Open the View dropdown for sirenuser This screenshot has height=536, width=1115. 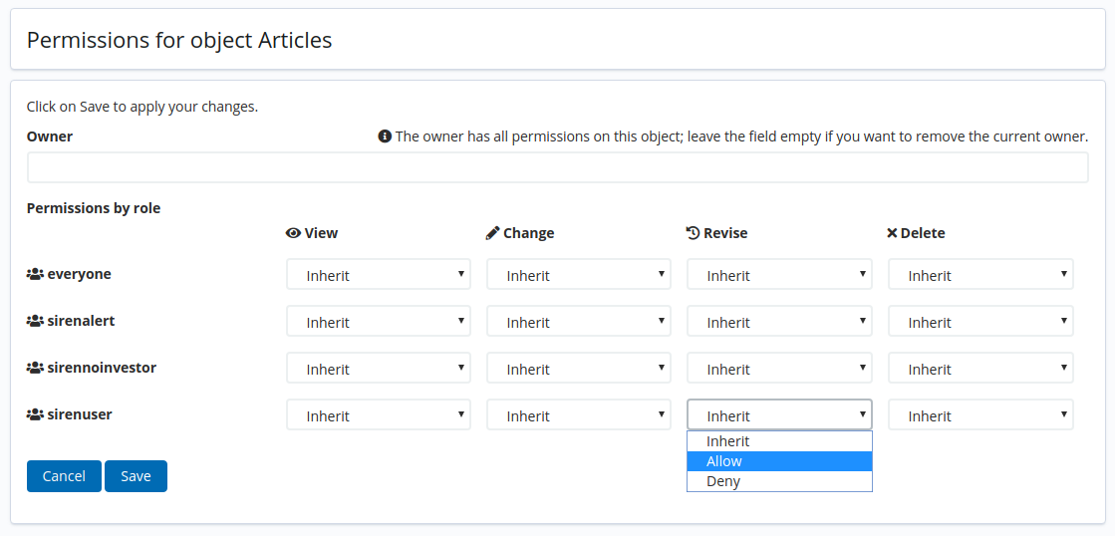click(378, 415)
